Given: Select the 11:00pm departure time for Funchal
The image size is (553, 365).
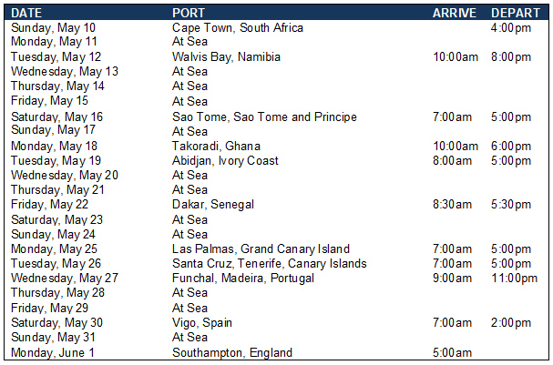Looking at the screenshot, I should (514, 278).
